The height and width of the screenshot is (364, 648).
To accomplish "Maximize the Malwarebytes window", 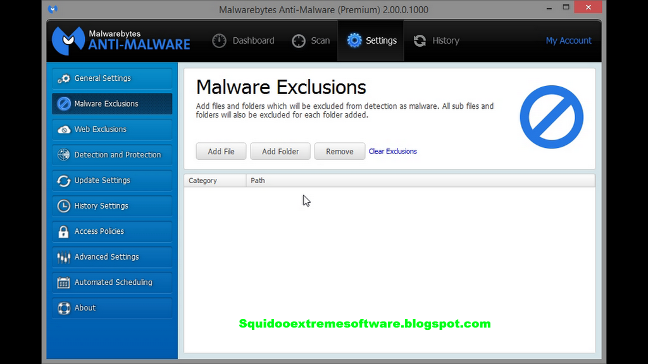I will tap(566, 8).
